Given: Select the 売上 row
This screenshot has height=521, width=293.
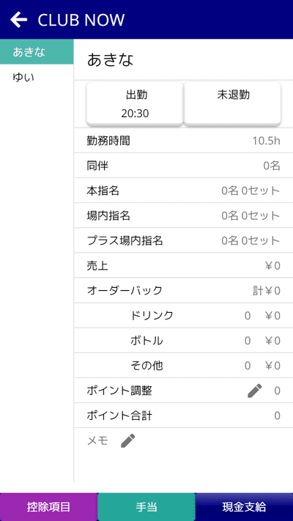Looking at the screenshot, I should [x=183, y=266].
